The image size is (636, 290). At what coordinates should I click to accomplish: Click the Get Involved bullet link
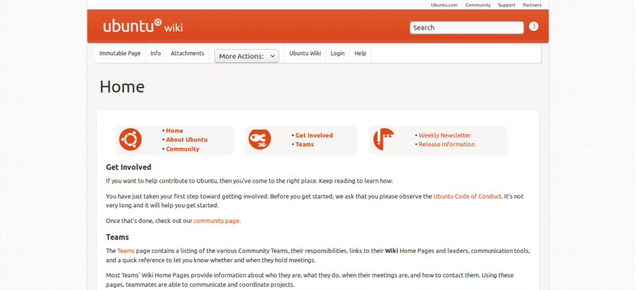[x=314, y=135]
